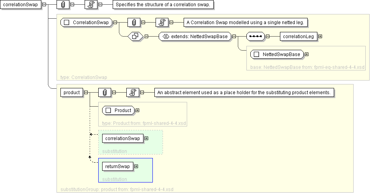Collapse the CorrelationSwap complex type
The image size is (370, 193).
click(115, 22)
